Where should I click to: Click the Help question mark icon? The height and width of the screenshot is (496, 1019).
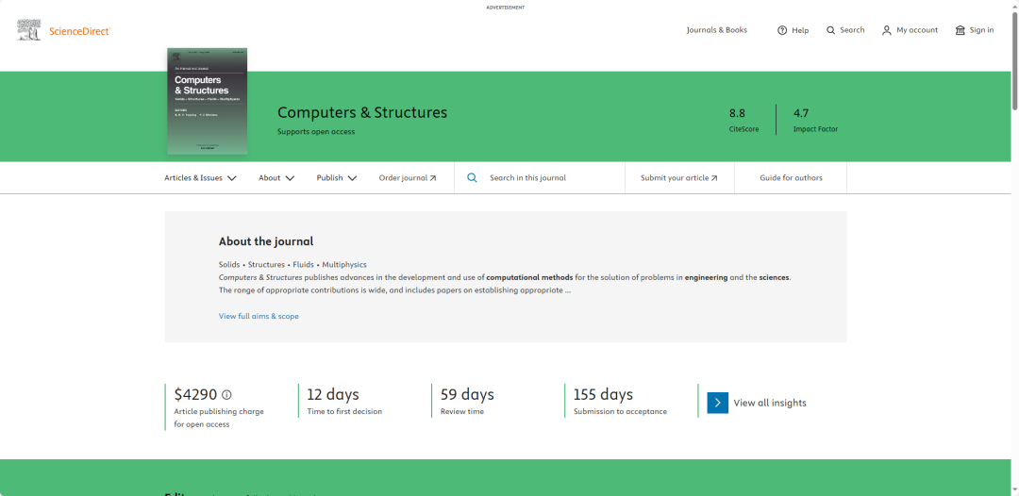pyautogui.click(x=782, y=30)
